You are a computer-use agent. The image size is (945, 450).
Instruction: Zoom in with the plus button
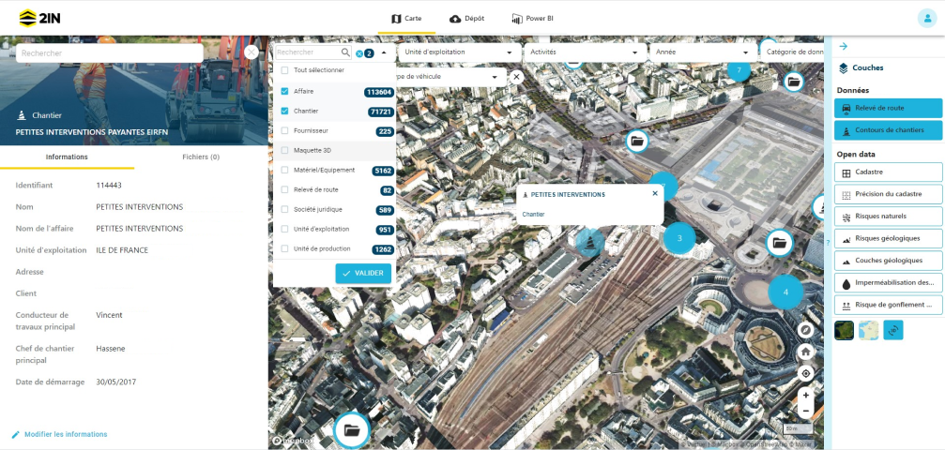(805, 396)
